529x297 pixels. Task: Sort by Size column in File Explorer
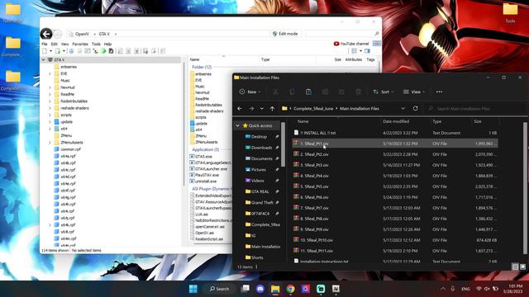point(478,121)
